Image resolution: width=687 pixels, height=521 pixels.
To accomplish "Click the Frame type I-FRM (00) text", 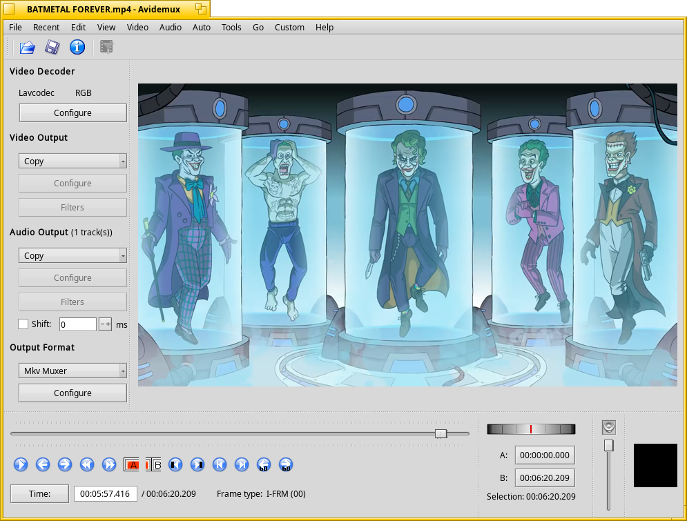I will point(261,494).
